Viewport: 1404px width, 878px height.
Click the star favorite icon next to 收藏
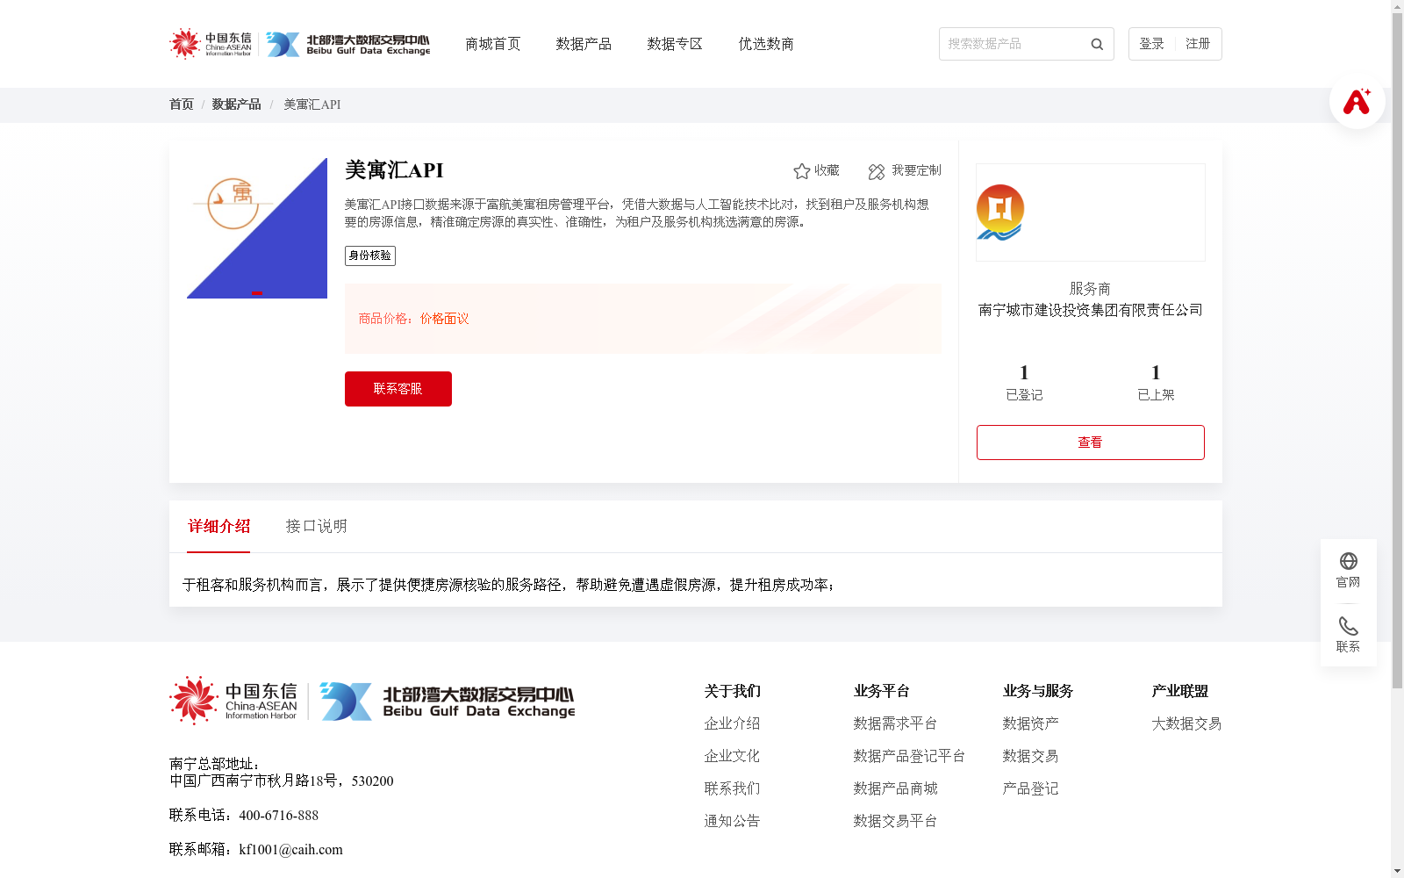click(x=801, y=171)
